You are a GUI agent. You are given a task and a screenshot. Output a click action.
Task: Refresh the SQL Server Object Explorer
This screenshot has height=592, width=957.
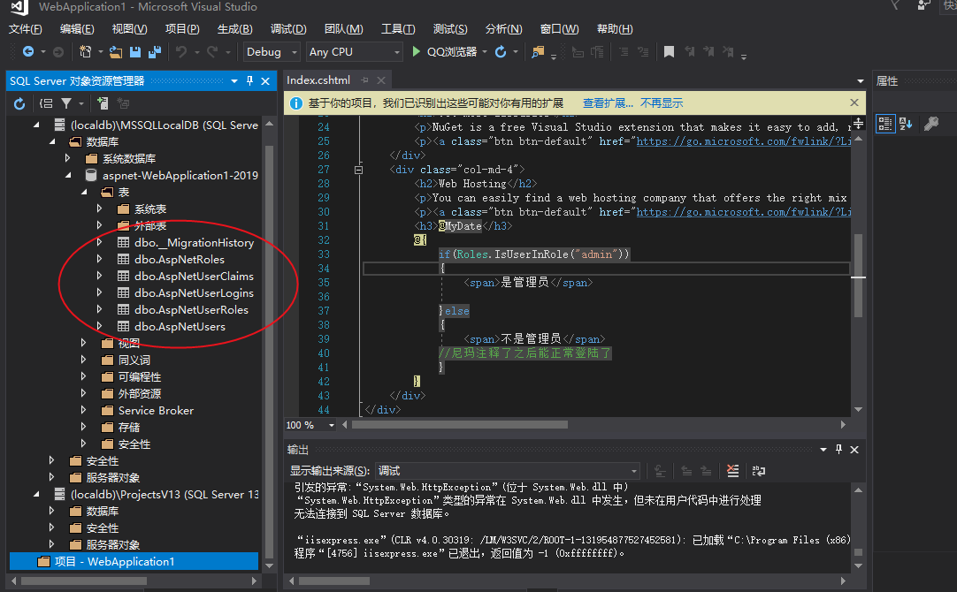pyautogui.click(x=19, y=103)
